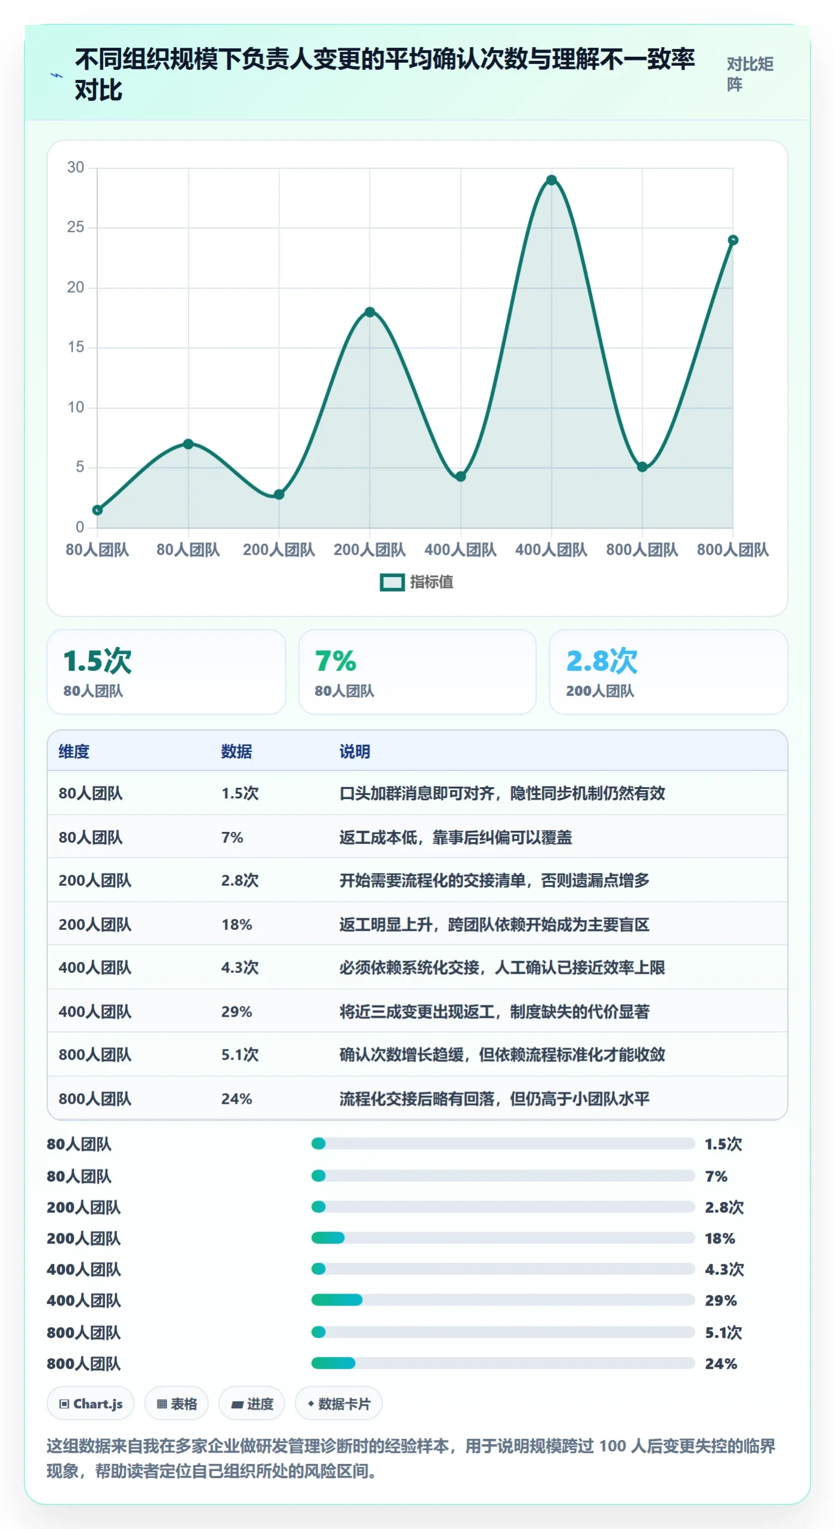Click the y-axis label "15"
835x1529 pixels.
tap(76, 347)
